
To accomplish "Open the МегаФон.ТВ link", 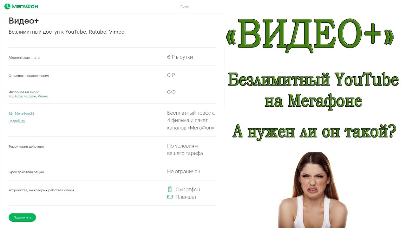I will coord(25,113).
